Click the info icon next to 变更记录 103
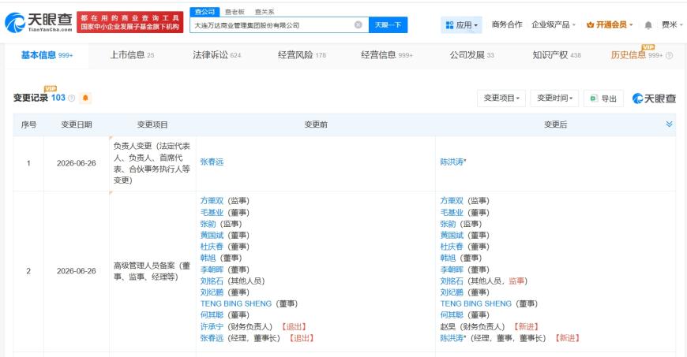 tap(71, 98)
